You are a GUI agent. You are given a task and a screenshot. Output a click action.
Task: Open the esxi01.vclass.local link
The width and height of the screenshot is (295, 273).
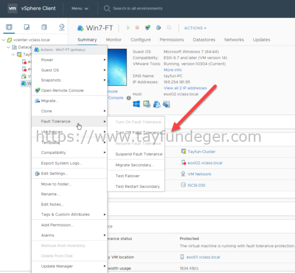pos(203,257)
